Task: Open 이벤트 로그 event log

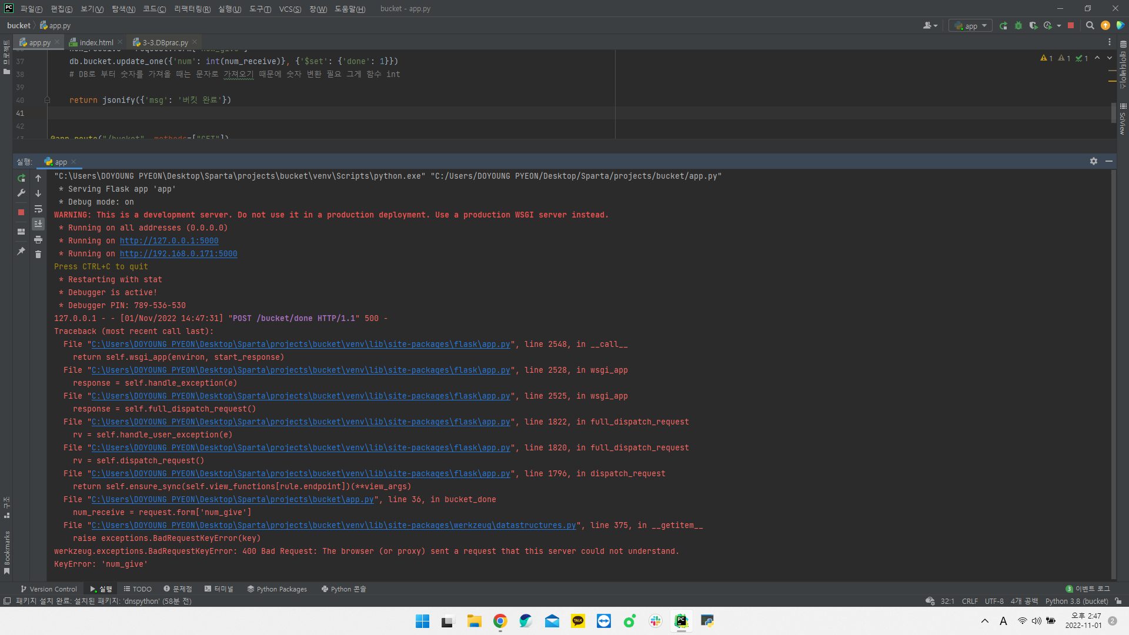Action: coord(1088,589)
